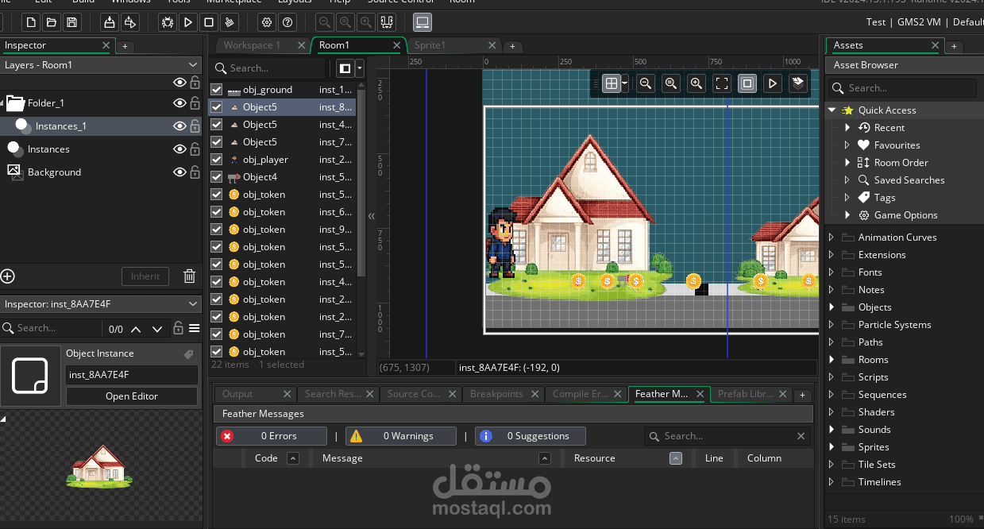The image size is (984, 529).
Task: Toggle the 0 Warnings button
Action: tap(400, 436)
